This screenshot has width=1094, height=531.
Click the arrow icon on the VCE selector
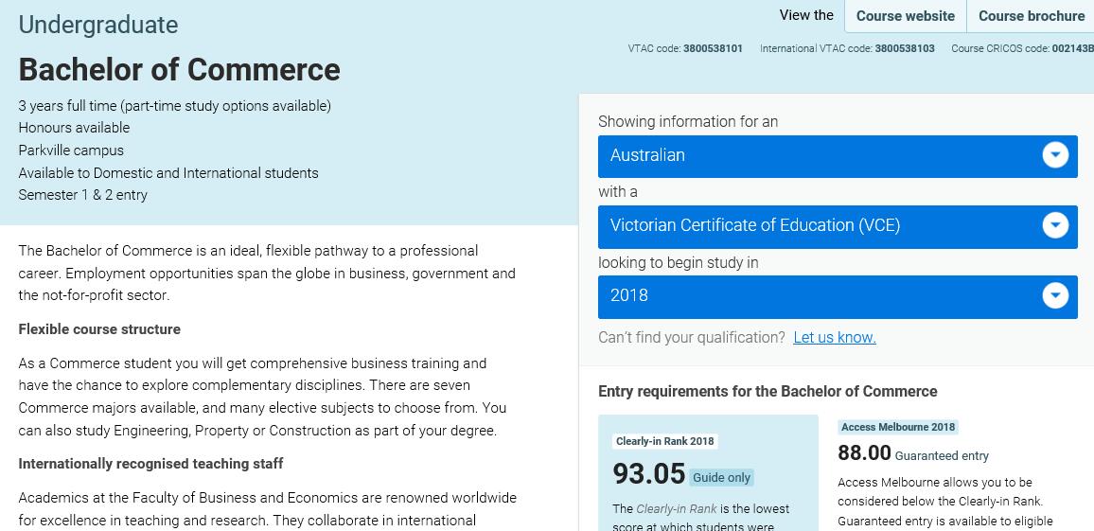(x=1054, y=225)
